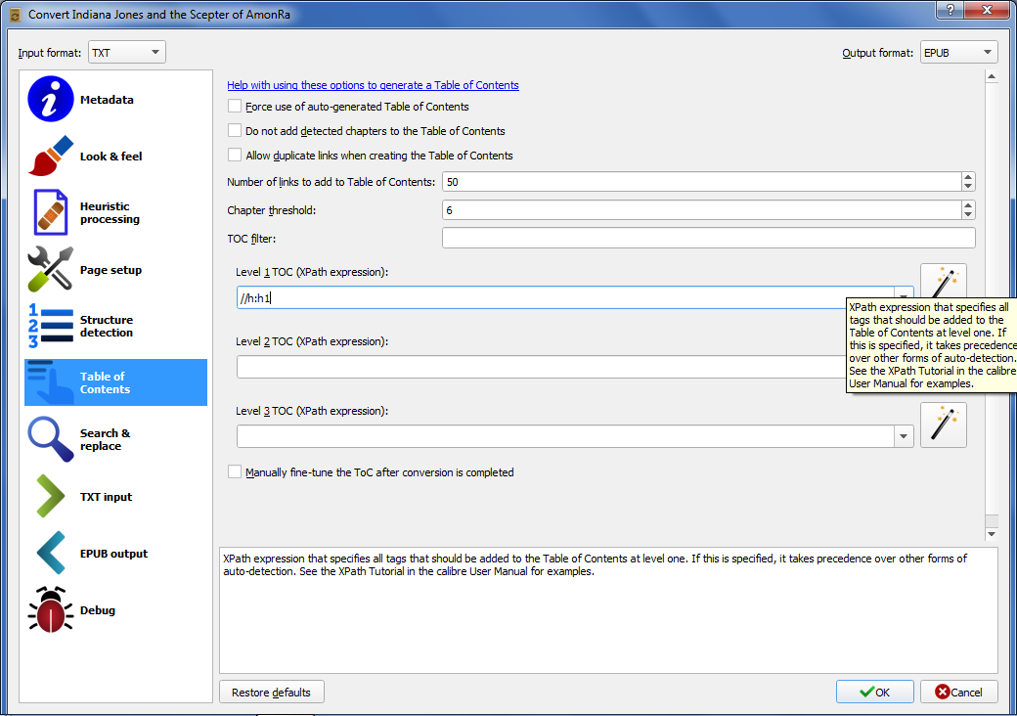Increase the Chapter threshold value
This screenshot has width=1017, height=716.
[x=968, y=205]
